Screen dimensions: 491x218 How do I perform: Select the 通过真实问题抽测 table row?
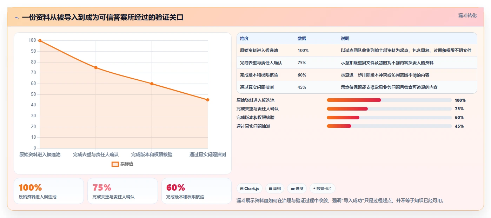pos(357,87)
